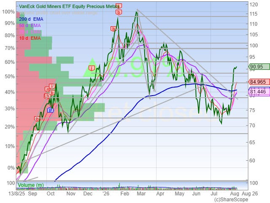Click the 50% retracement axis label
This screenshot has width=270, height=203.
[10, 76]
